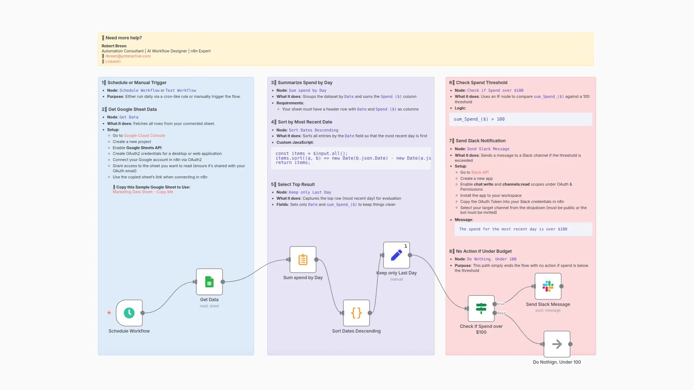Open the rbreen@ynteractive.com email link

[x=128, y=56]
